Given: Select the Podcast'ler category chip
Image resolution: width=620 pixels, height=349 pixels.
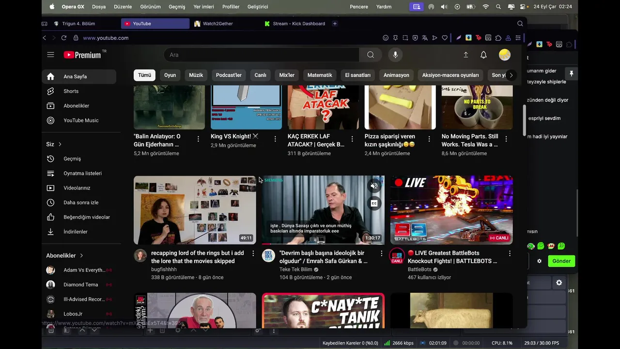Looking at the screenshot, I should tap(229, 75).
